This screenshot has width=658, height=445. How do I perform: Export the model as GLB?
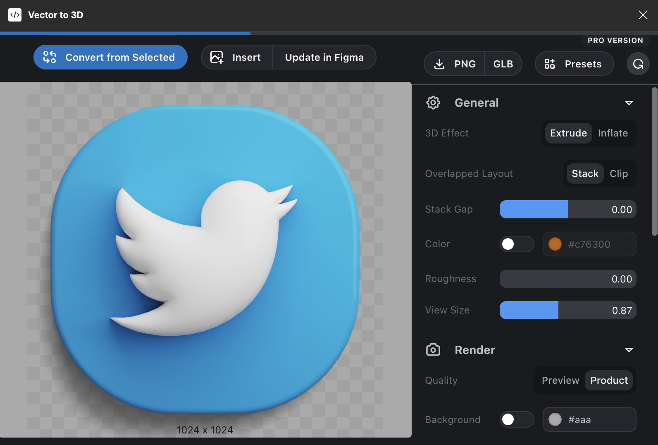click(x=503, y=64)
